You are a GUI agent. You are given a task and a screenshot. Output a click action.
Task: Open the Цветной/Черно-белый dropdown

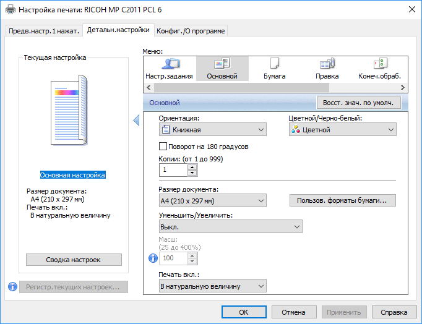[342, 130]
